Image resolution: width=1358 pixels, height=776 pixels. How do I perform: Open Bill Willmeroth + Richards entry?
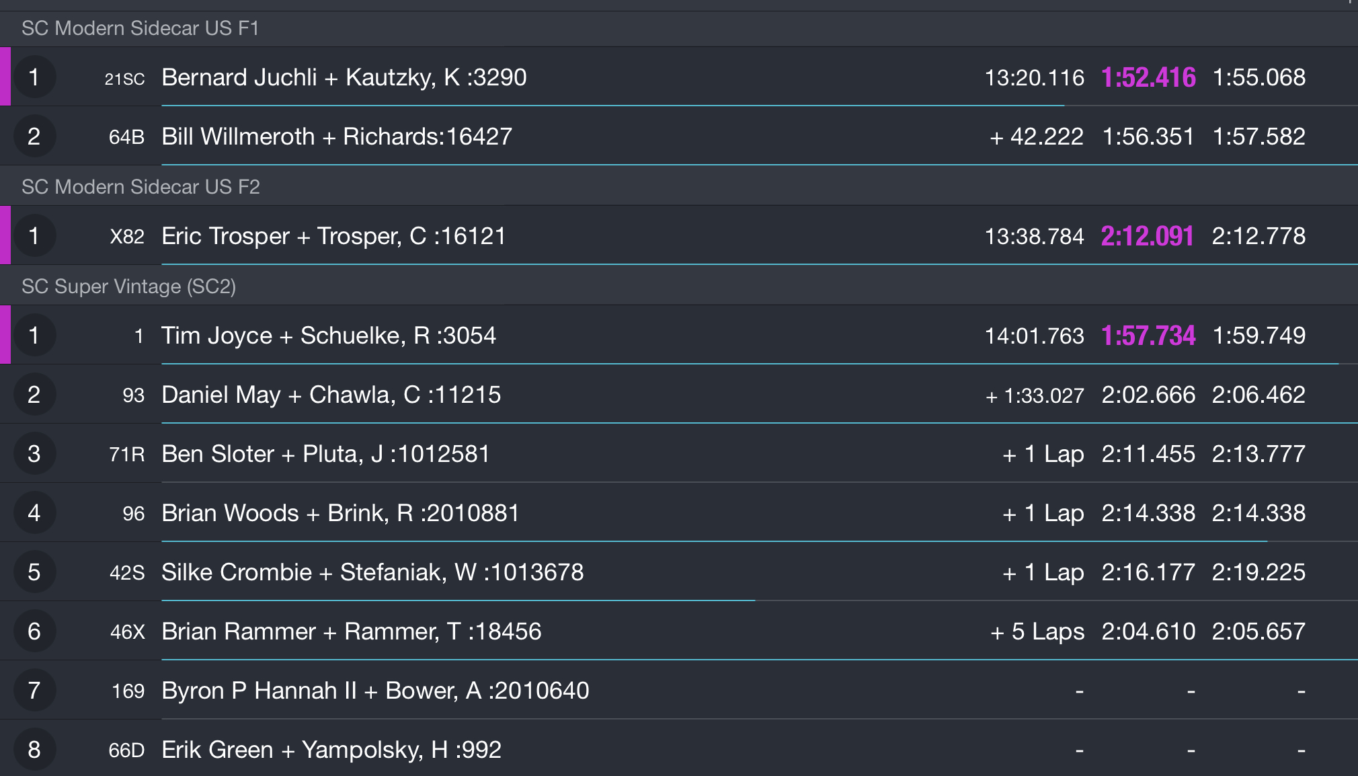679,136
